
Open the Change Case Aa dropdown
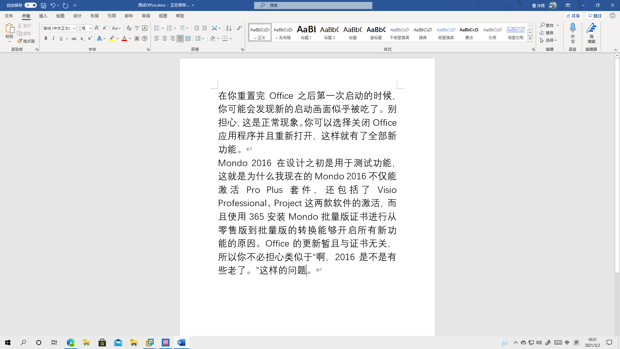116,28
